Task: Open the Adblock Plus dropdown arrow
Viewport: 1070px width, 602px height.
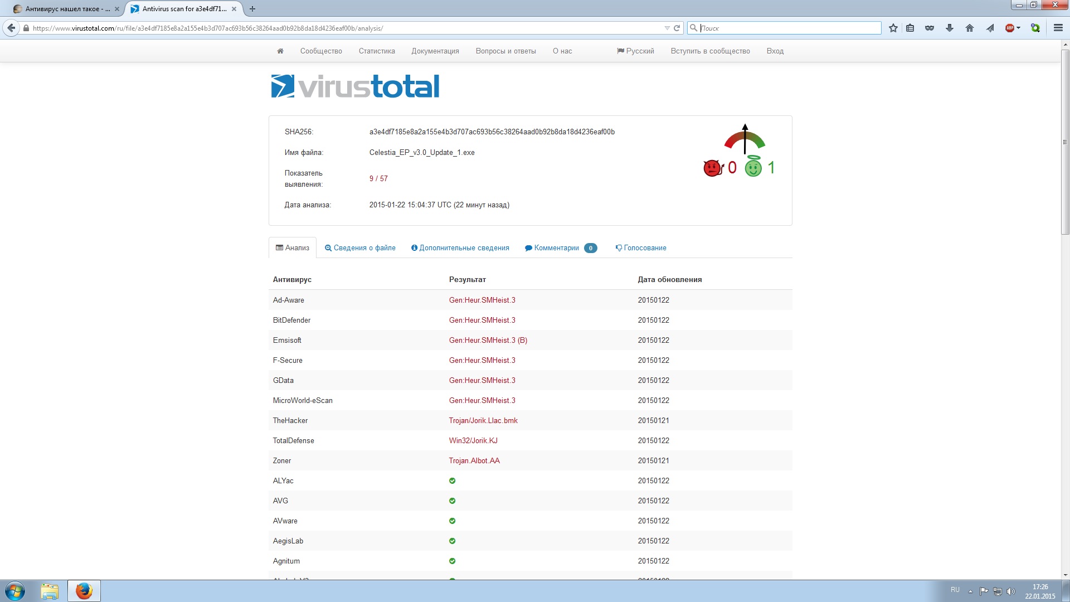Action: point(1019,28)
